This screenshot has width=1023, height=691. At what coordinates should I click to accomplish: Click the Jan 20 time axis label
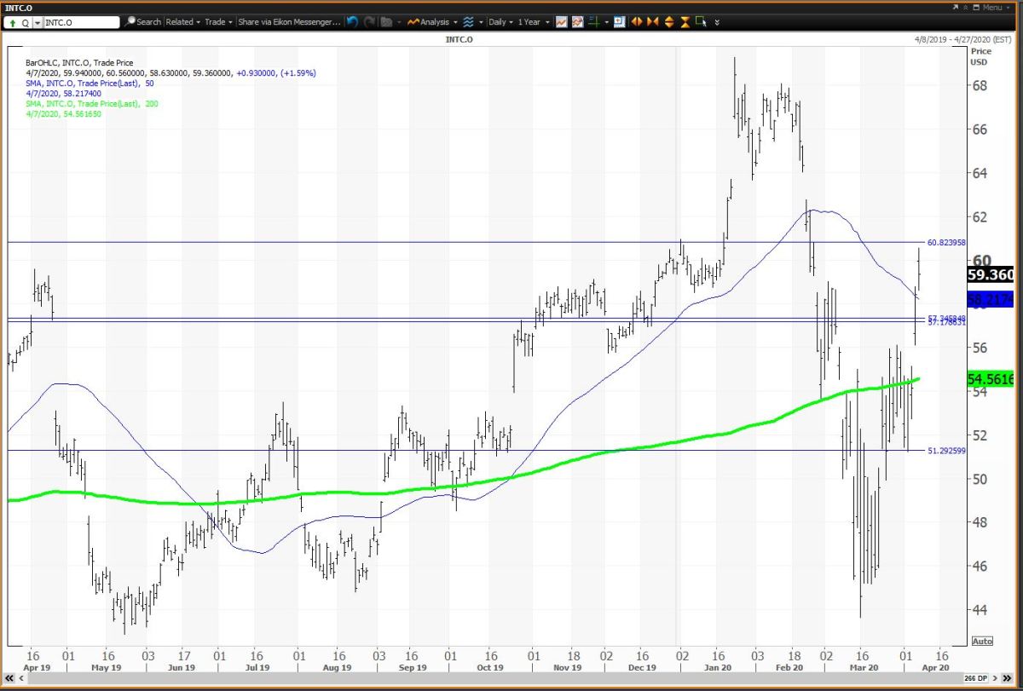point(716,667)
